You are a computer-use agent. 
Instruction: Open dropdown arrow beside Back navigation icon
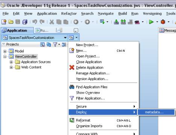81,22
